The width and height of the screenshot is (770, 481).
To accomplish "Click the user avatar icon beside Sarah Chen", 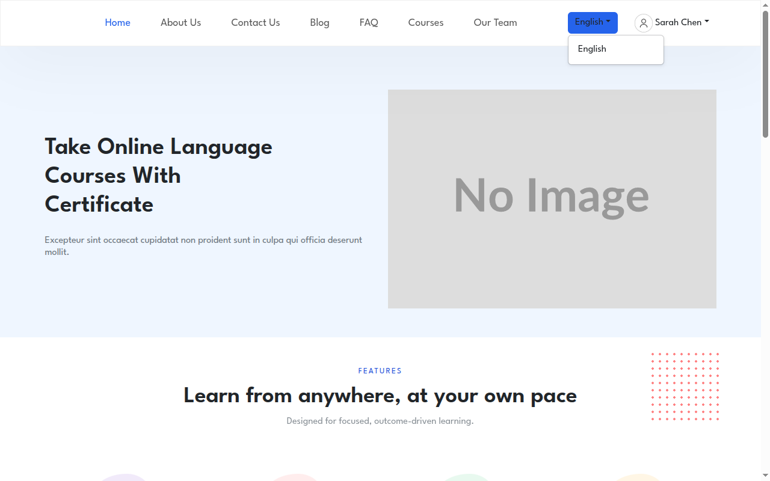I will coord(643,23).
